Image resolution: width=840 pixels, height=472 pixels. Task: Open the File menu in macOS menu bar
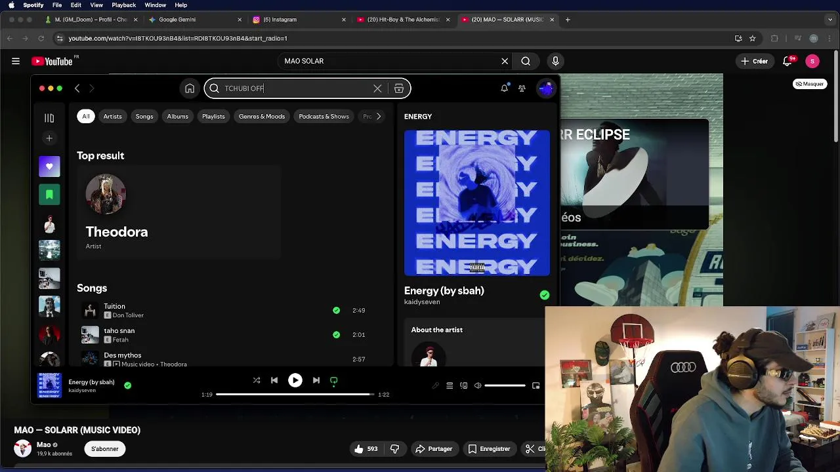coord(57,5)
